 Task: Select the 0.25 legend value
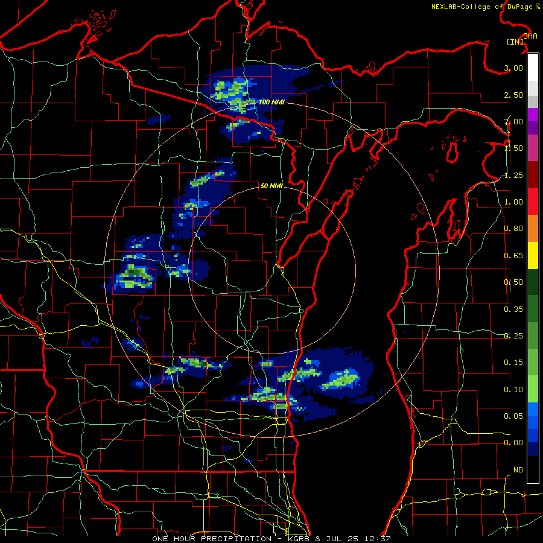tap(513, 336)
